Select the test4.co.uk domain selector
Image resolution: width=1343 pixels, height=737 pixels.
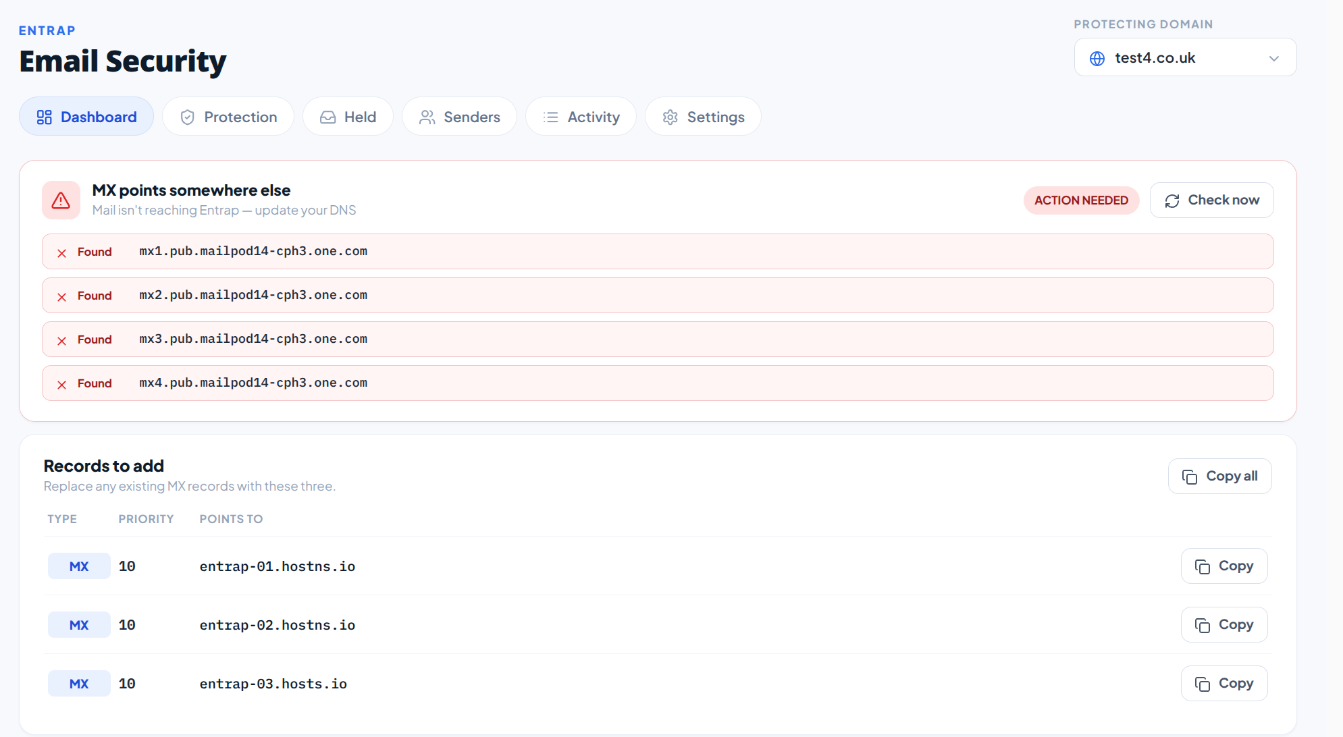1185,57
